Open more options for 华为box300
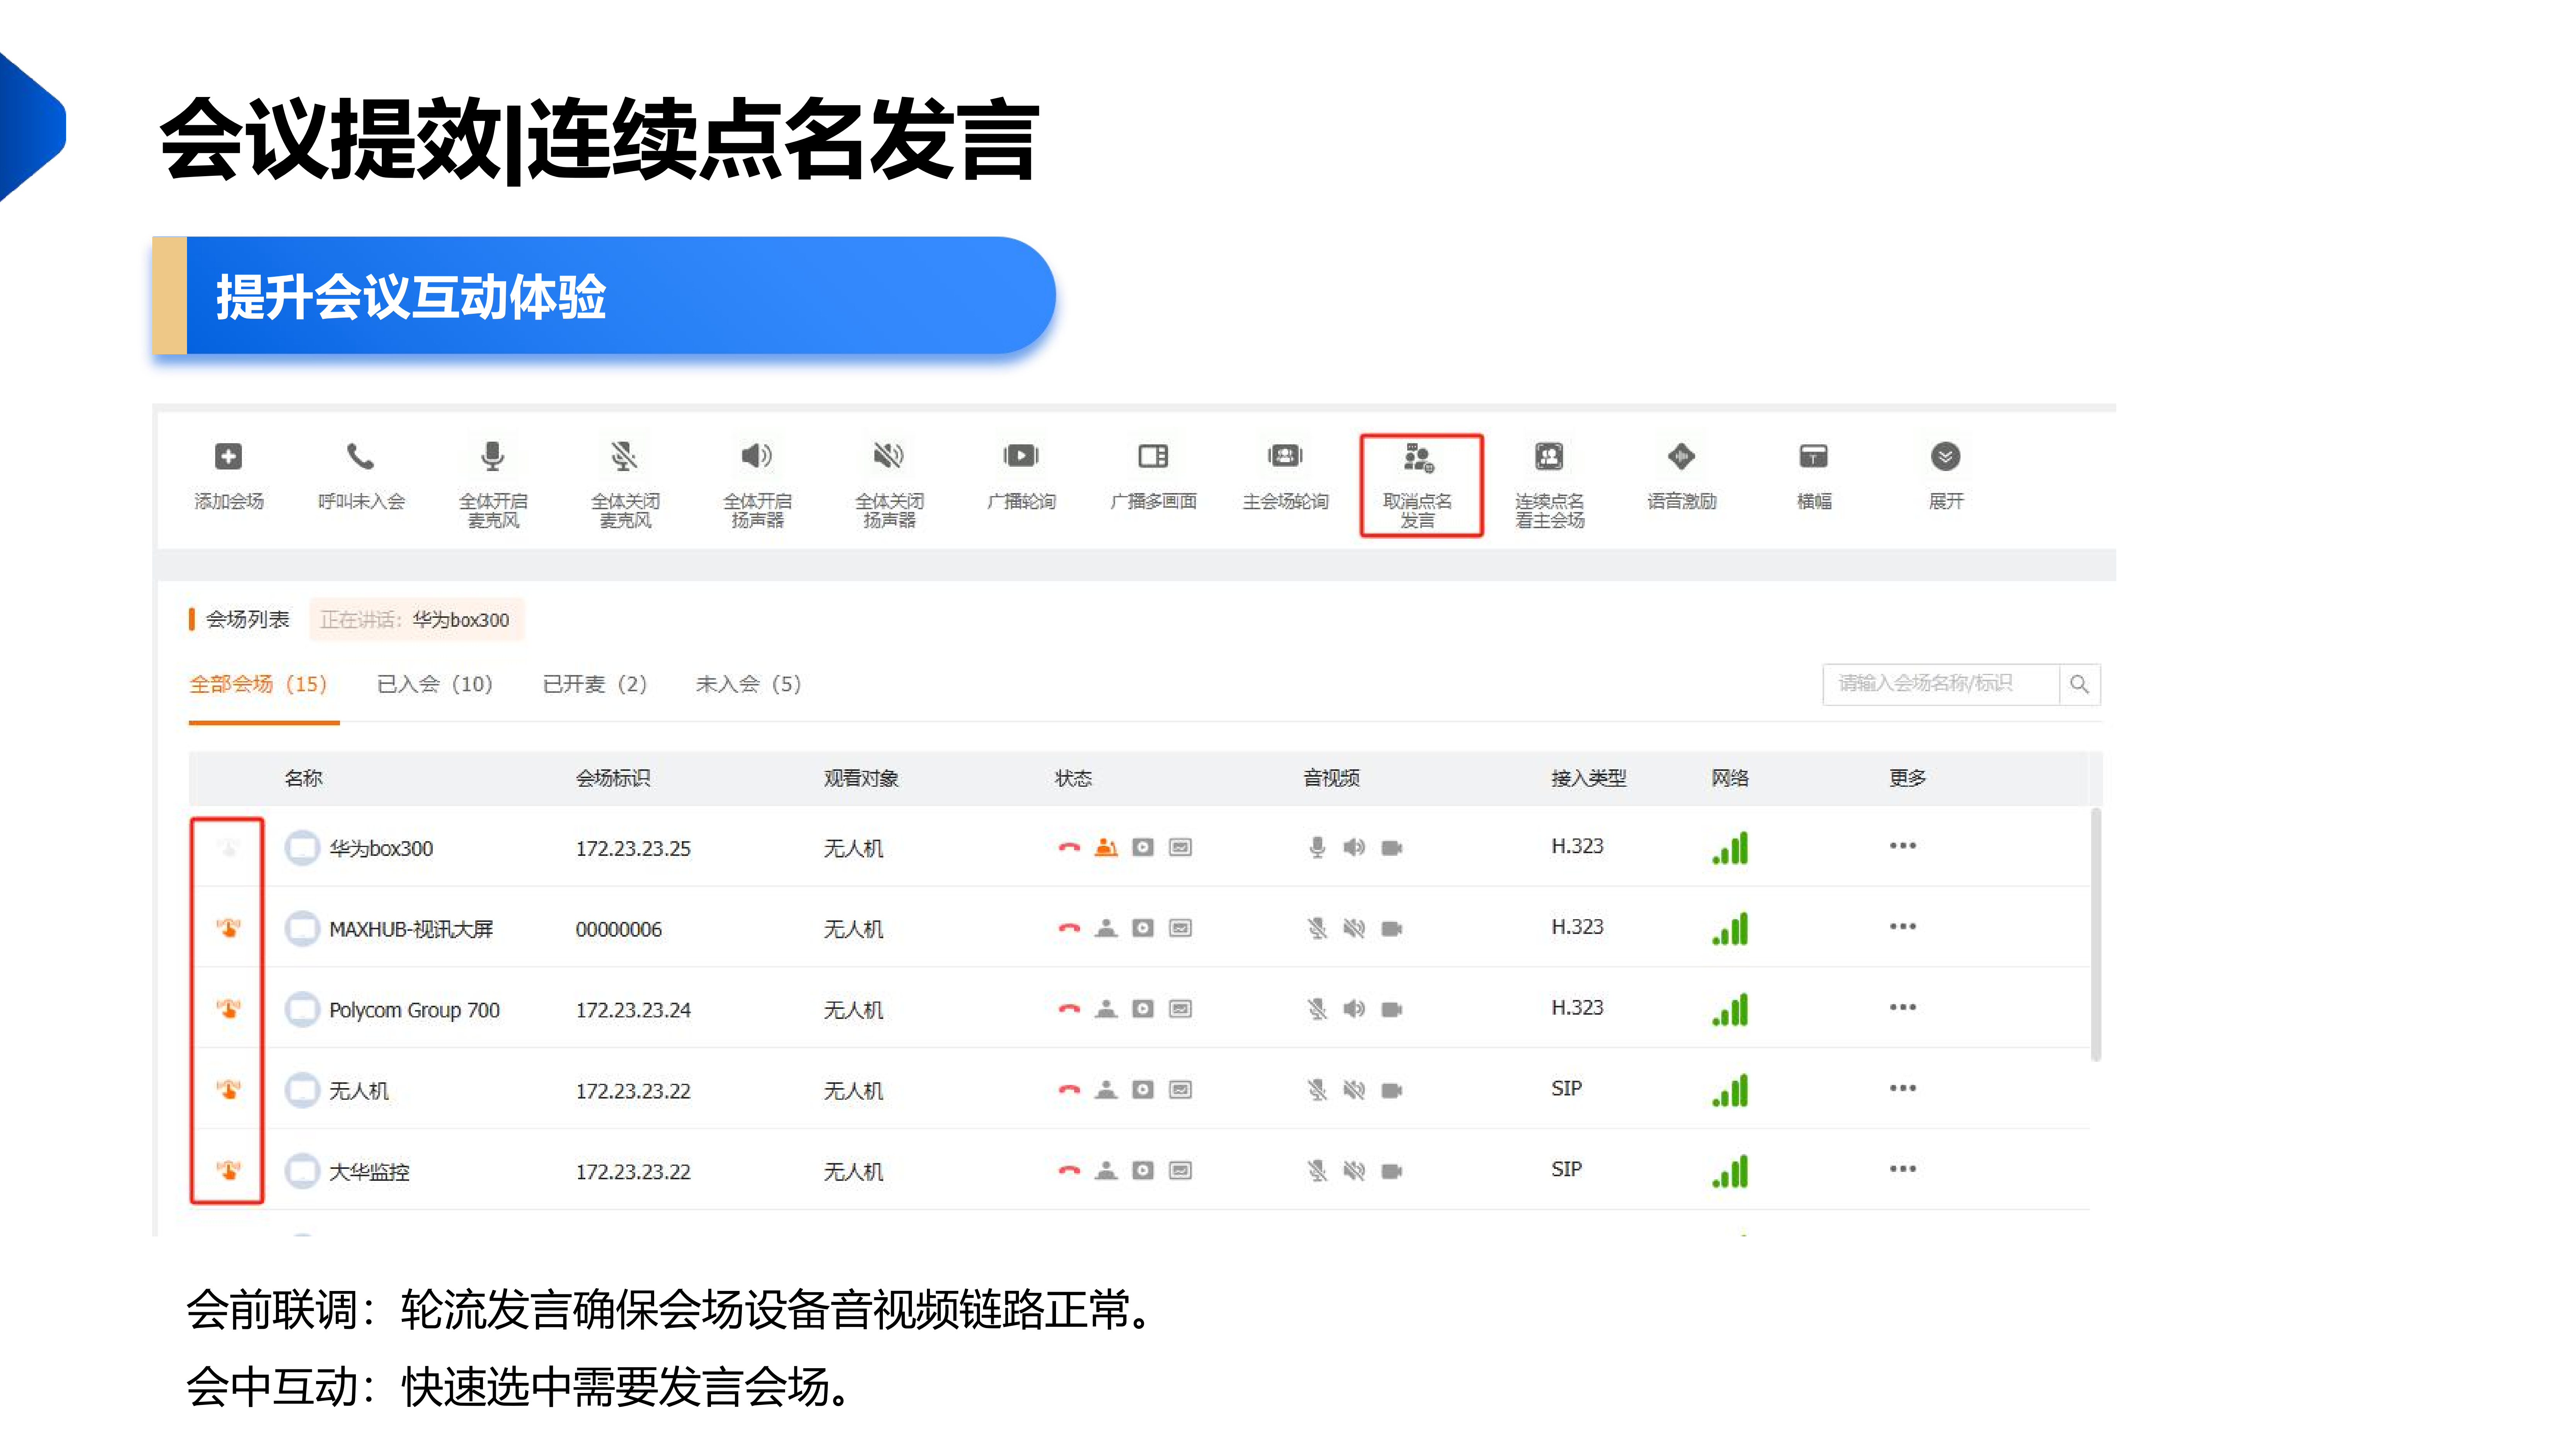Viewport: 2576px width, 1449px height. (x=1902, y=846)
